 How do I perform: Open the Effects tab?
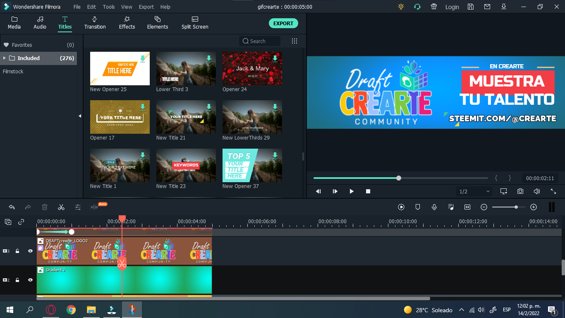pos(127,23)
